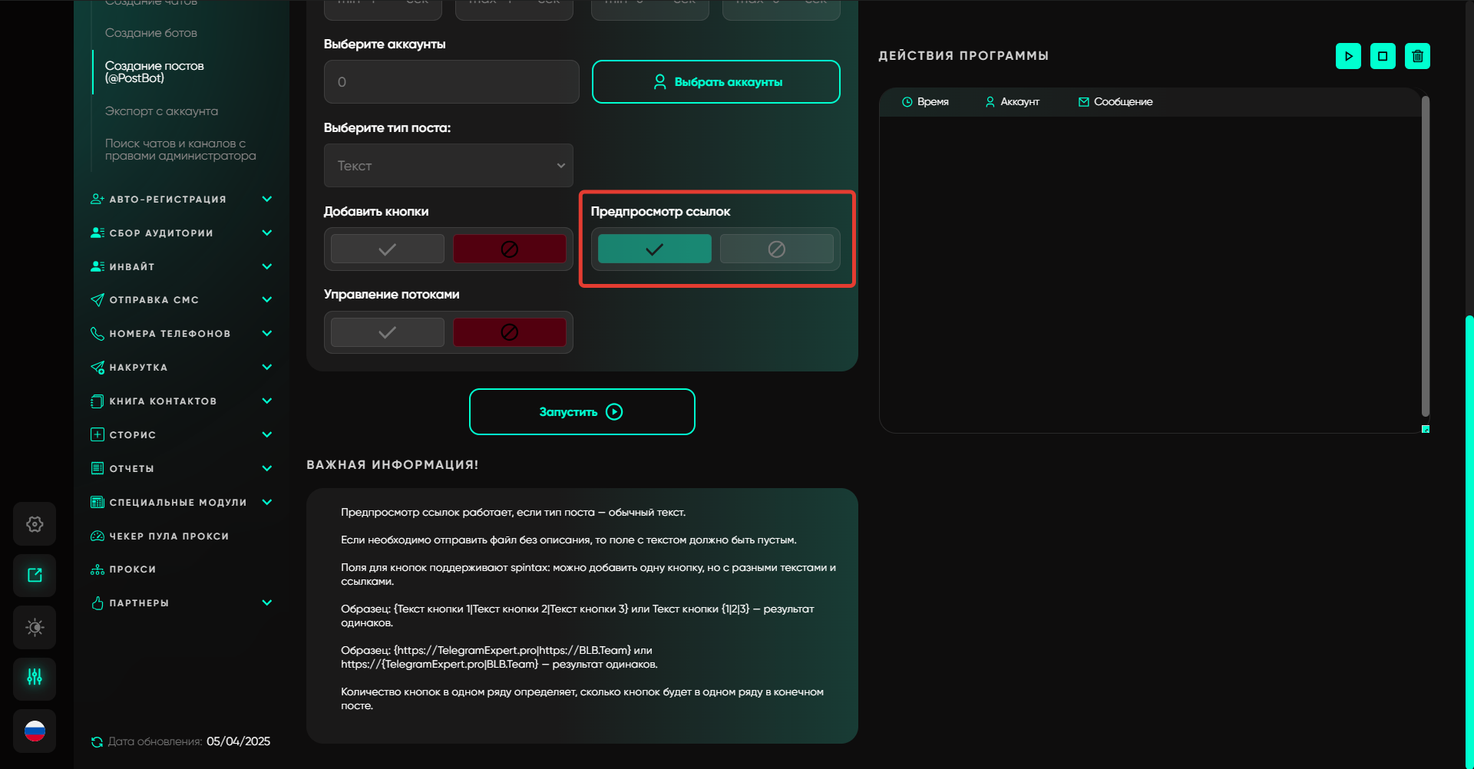Click the play icon in program actions
Viewport: 1474px width, 769px height.
pyautogui.click(x=1348, y=56)
